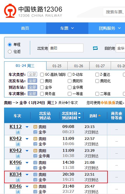Click departure time 09:08 of K112
The height and width of the screenshot is (194, 125).
(x=68, y=127)
